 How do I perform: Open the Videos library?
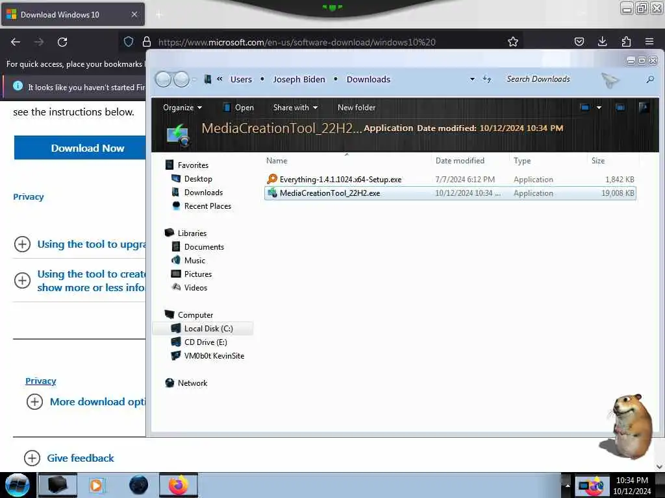pyautogui.click(x=195, y=287)
